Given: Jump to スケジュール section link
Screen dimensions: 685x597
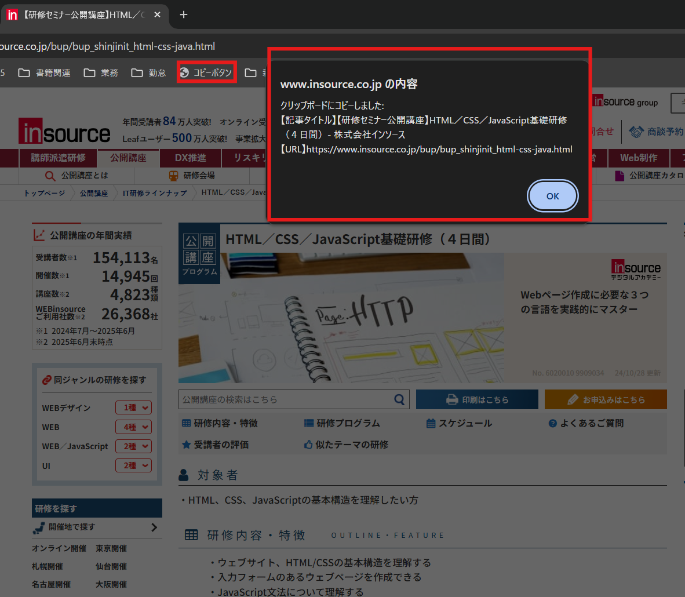Looking at the screenshot, I should 459,423.
